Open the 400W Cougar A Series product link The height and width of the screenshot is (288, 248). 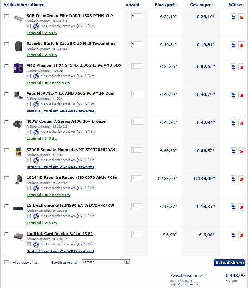coord(66,121)
